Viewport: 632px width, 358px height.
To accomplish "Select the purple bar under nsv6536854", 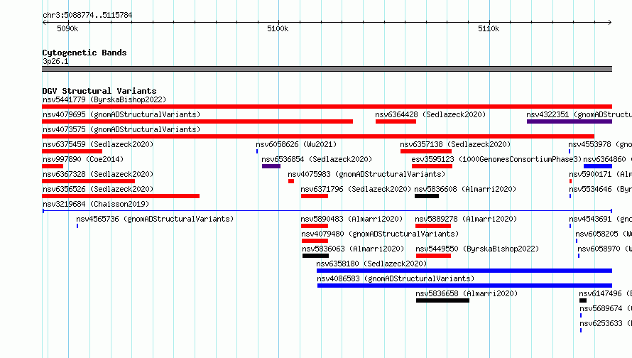I will click(x=271, y=166).
